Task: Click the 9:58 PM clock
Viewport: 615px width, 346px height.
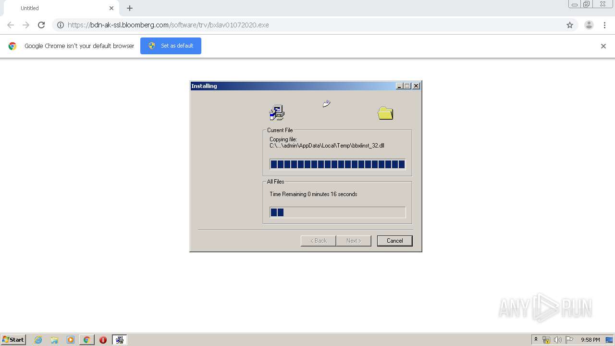Action: [590, 340]
